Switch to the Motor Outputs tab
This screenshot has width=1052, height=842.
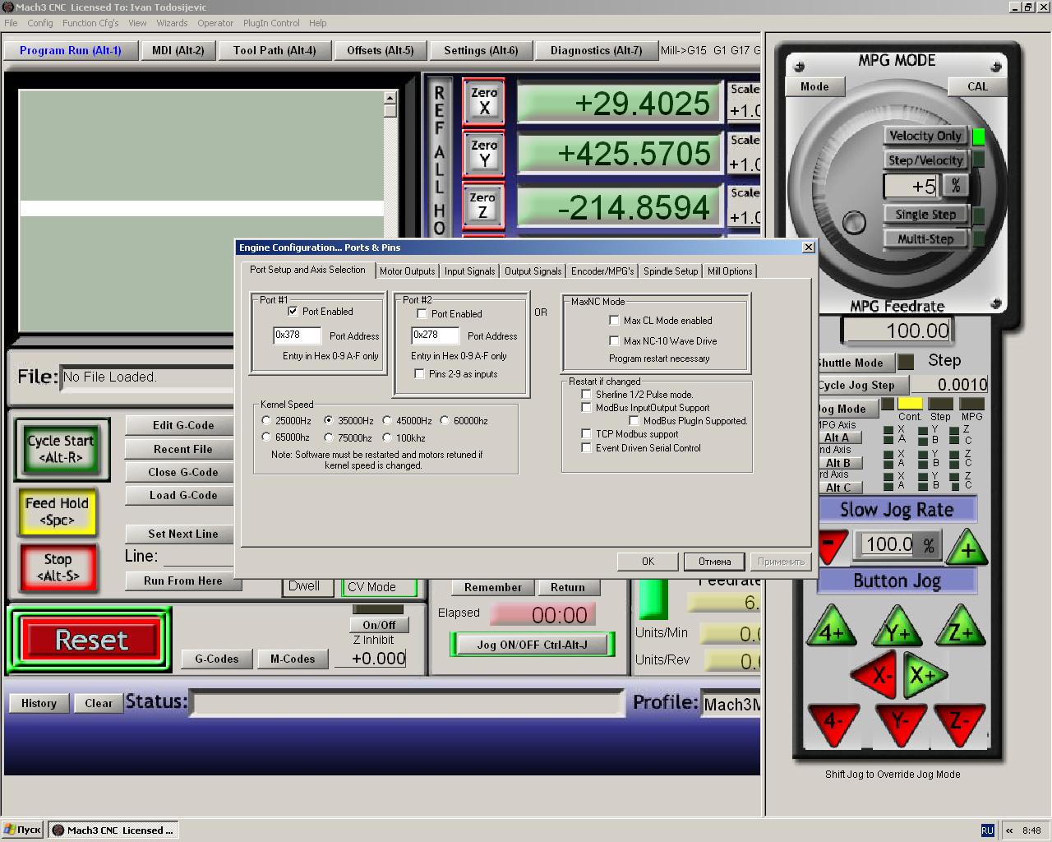(407, 271)
